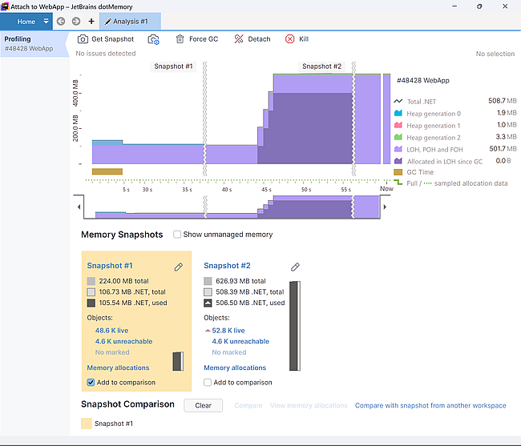This screenshot has height=446, width=521.
Task: Click the No issues detected text
Action: pyautogui.click(x=106, y=54)
